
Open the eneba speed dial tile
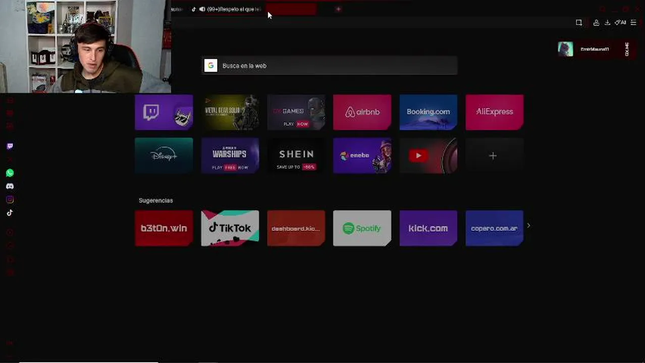[x=362, y=156]
